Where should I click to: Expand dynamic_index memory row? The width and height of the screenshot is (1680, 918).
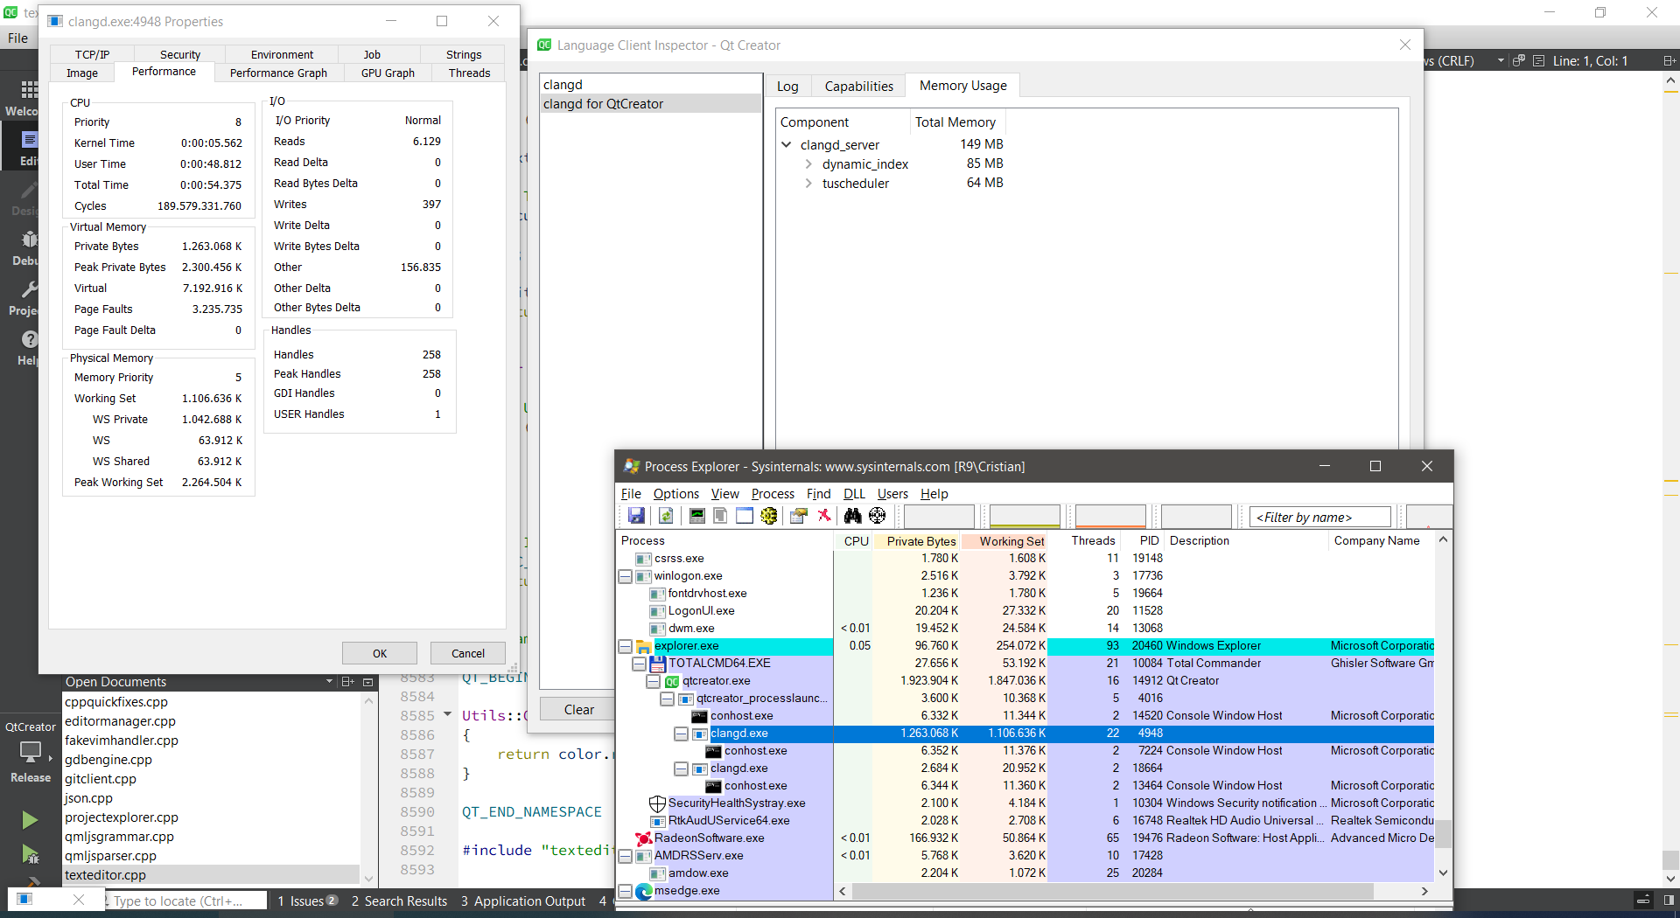(808, 163)
